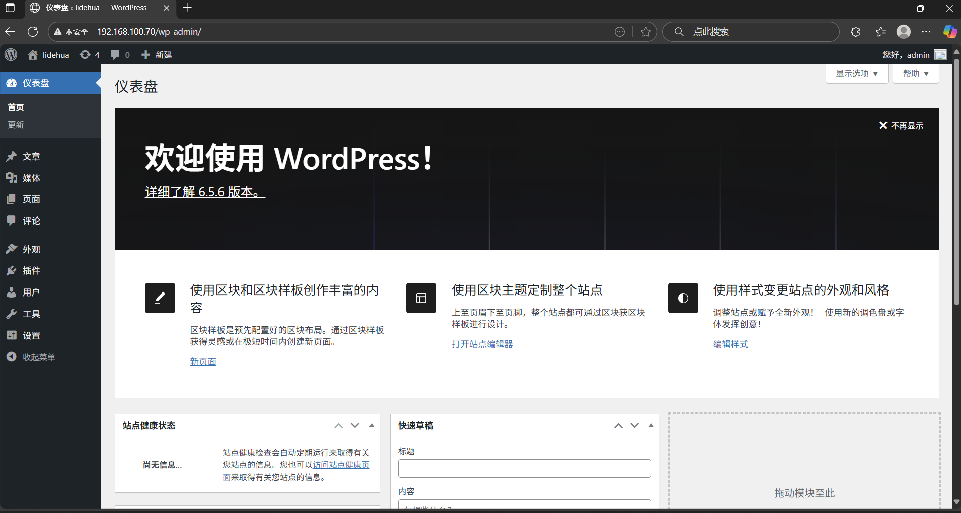Click the page vertical scrollbar

click(956, 182)
